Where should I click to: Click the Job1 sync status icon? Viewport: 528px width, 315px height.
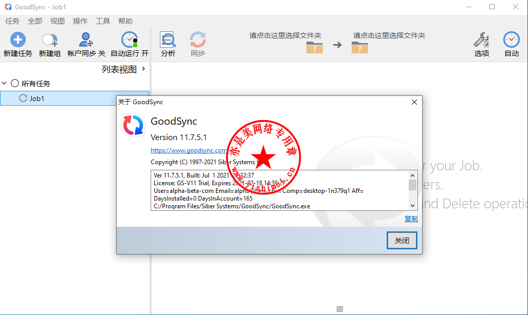point(23,98)
